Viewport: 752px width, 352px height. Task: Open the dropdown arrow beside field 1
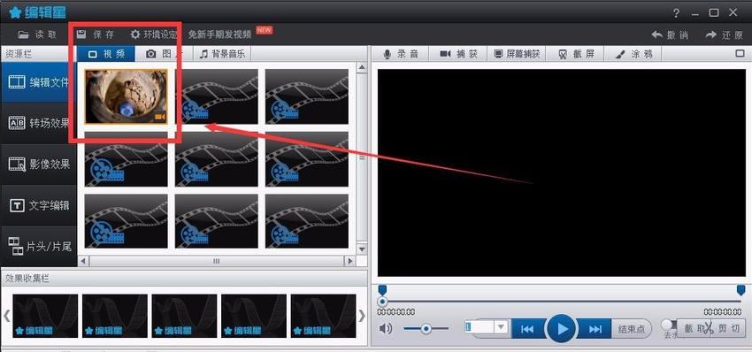tap(501, 327)
